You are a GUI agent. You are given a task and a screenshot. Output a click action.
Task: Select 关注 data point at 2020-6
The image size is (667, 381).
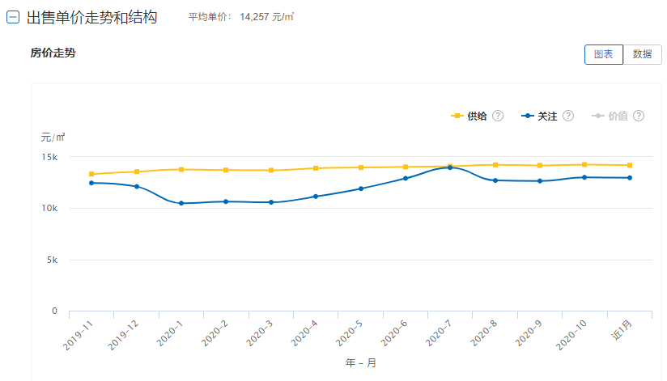coord(406,179)
